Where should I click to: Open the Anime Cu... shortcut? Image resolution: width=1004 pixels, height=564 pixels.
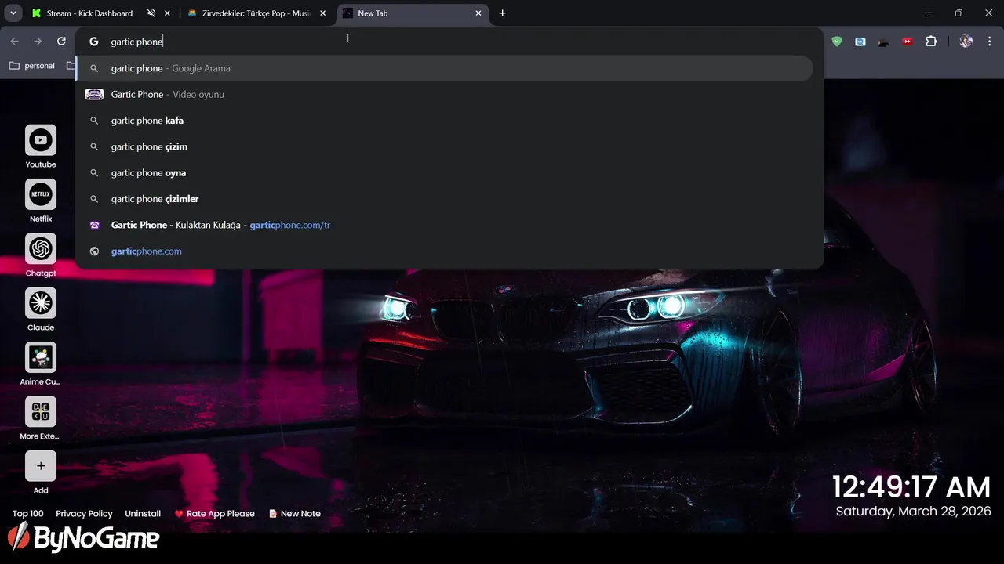click(41, 357)
